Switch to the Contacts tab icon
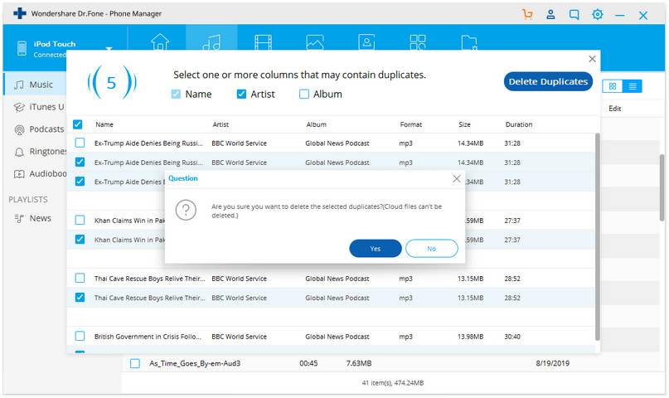 coord(366,41)
